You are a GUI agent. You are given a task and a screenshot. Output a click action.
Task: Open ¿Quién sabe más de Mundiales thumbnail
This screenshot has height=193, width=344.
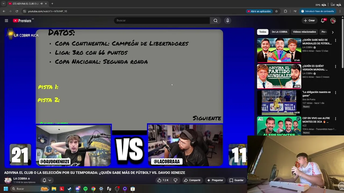coord(279,50)
